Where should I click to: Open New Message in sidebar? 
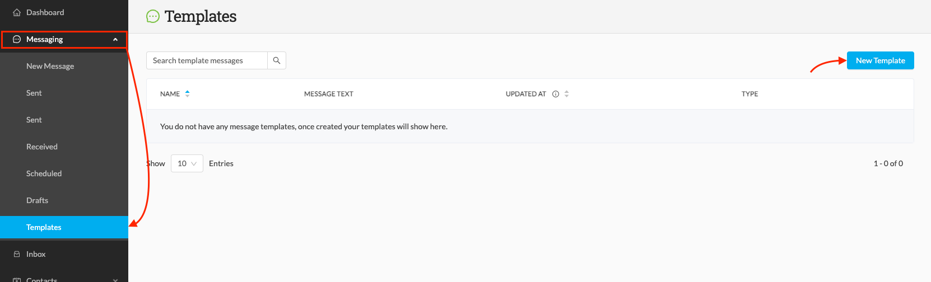click(50, 66)
